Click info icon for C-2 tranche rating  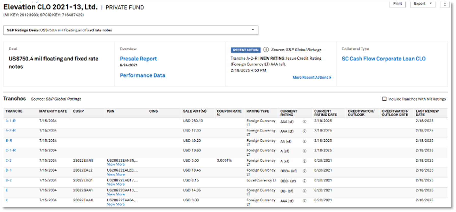coord(304,161)
